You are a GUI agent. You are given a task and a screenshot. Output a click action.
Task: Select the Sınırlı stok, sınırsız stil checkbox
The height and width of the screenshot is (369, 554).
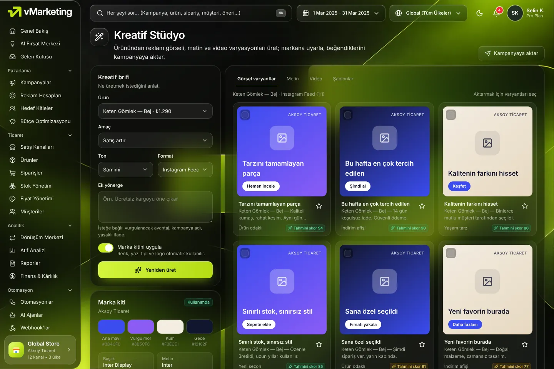(x=245, y=253)
